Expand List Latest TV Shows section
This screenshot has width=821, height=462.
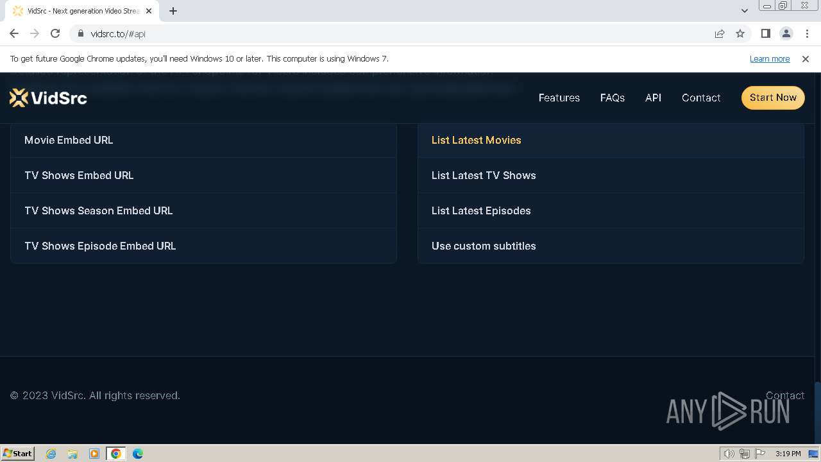(611, 175)
